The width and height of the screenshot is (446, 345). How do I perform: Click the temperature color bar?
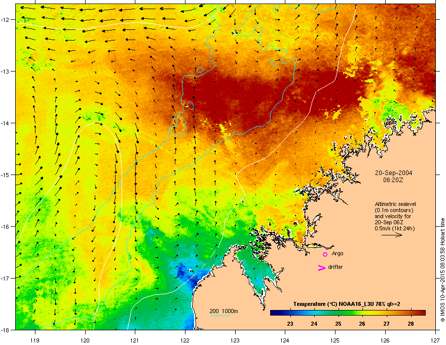point(348,313)
